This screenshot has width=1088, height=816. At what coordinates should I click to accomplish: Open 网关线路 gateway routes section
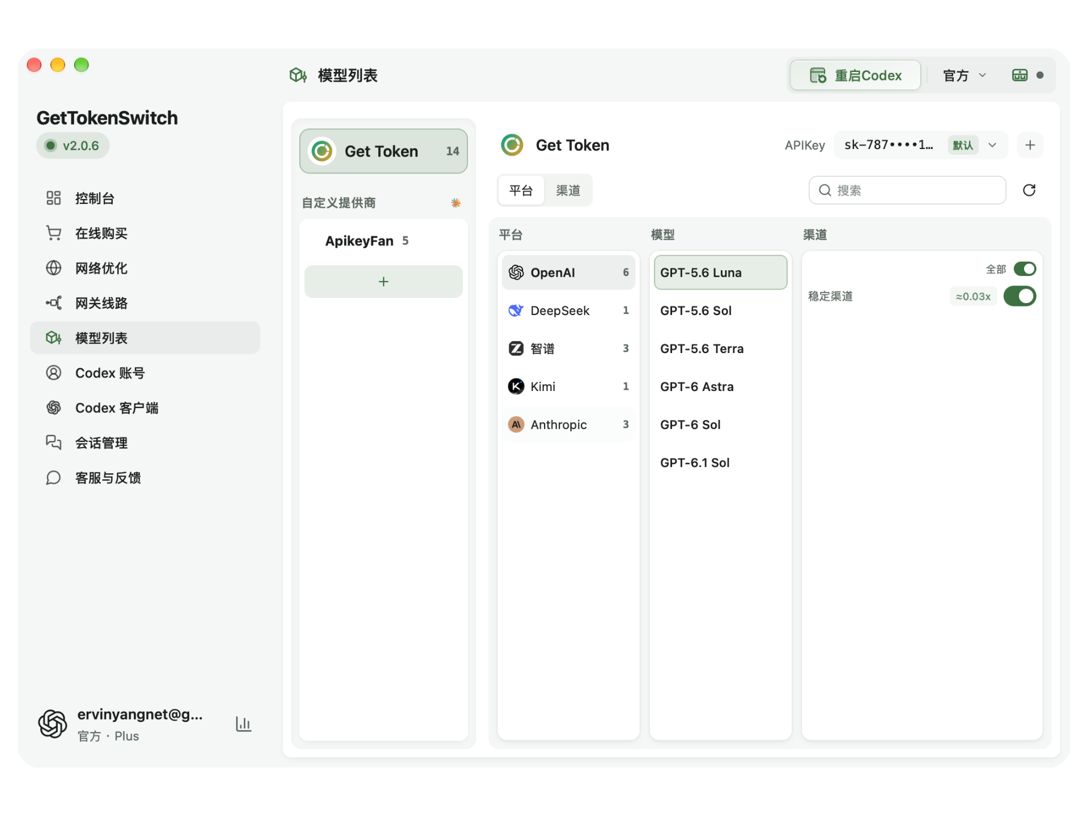click(x=144, y=303)
